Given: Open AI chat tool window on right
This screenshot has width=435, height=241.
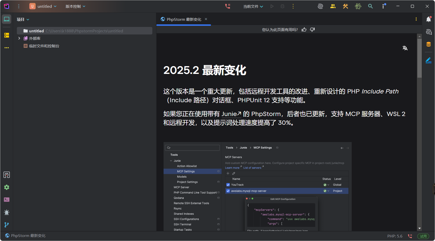Looking at the screenshot, I should pos(428,32).
